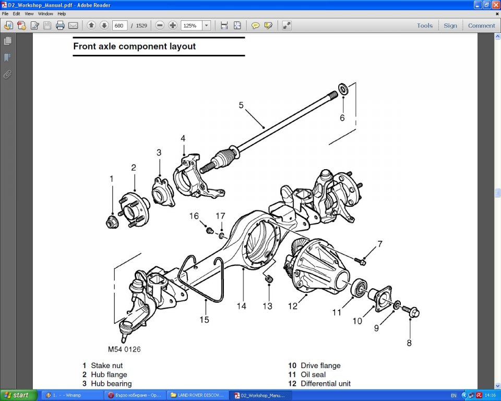Click the 'Front axle component layout' heading
The image size is (501, 401).
[134, 46]
